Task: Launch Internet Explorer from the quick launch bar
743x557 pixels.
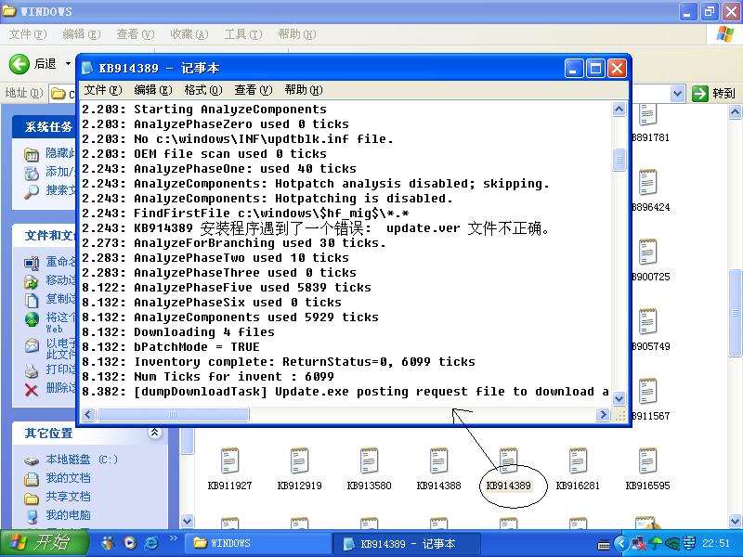Action: click(x=151, y=543)
